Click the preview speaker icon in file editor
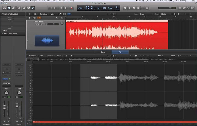197x126 pixels. click(x=131, y=56)
